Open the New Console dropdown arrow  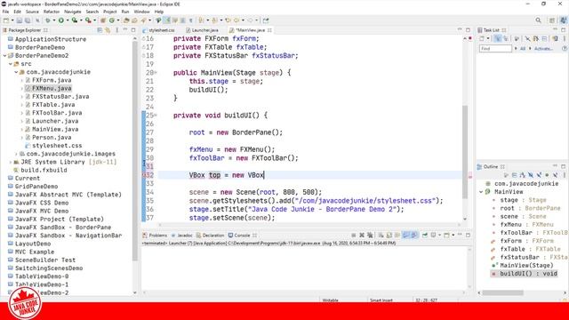[453, 235]
